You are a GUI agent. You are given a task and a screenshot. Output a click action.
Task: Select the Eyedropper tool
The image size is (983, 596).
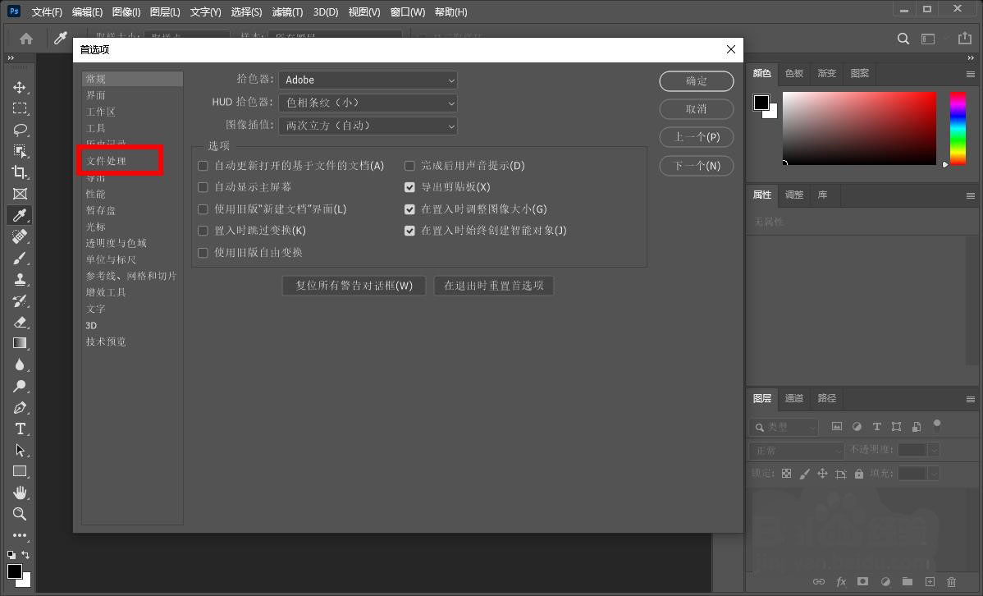click(x=20, y=215)
